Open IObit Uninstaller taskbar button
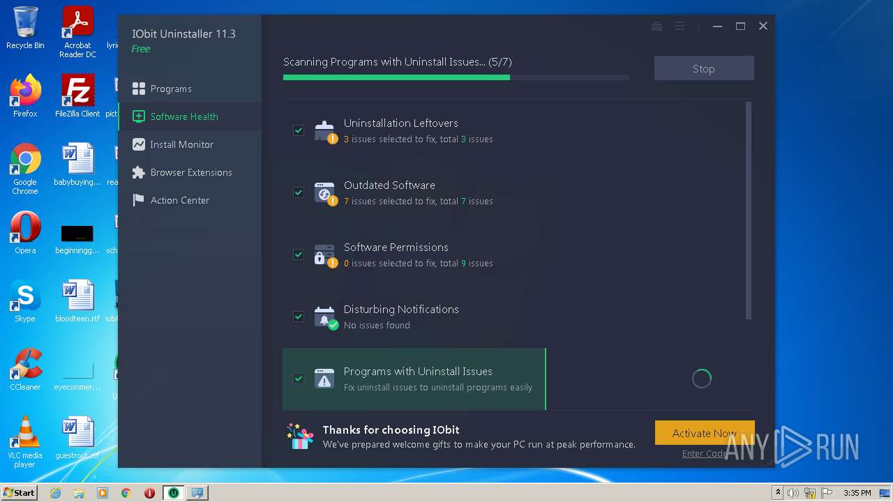The height and width of the screenshot is (502, 893). 173,493
